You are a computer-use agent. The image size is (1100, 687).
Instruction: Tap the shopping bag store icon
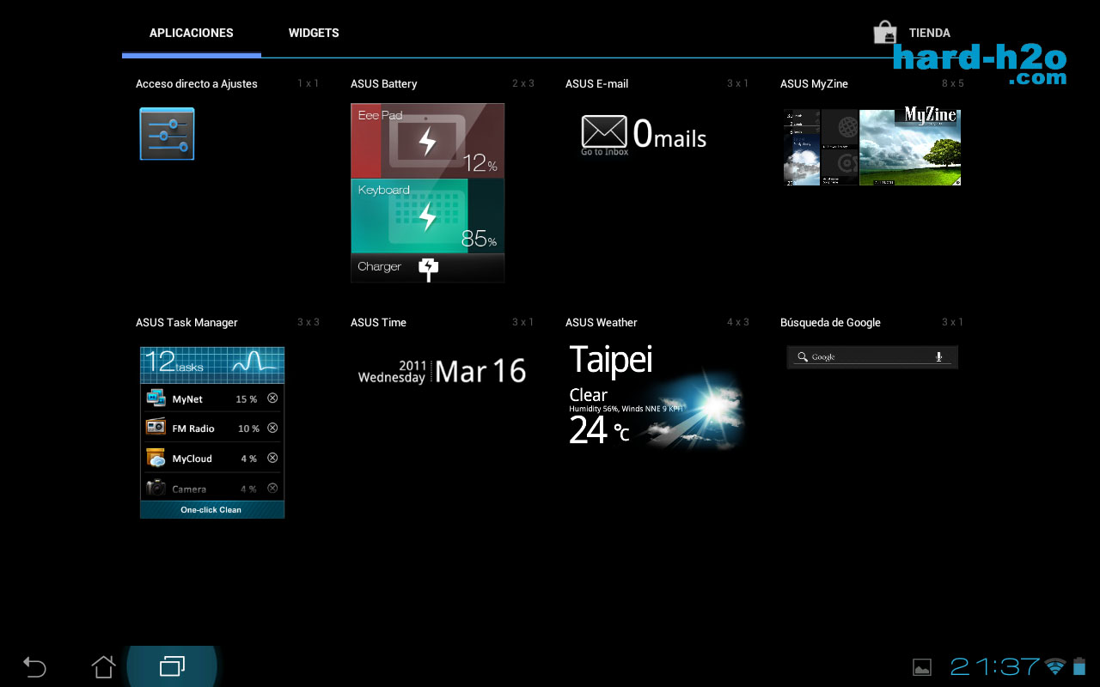pyautogui.click(x=884, y=32)
